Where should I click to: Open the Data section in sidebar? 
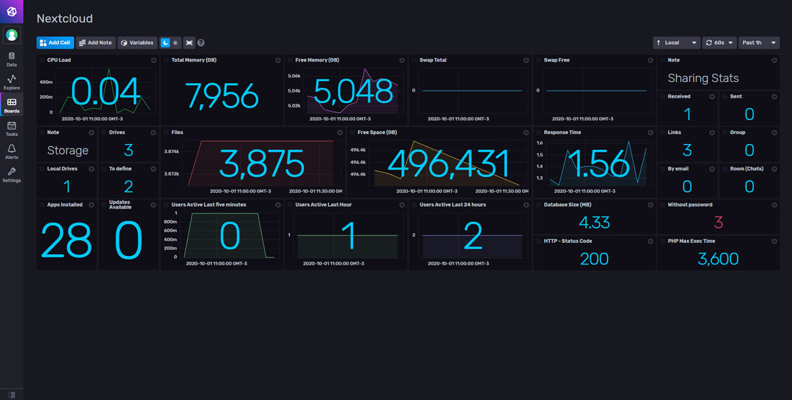(11, 59)
